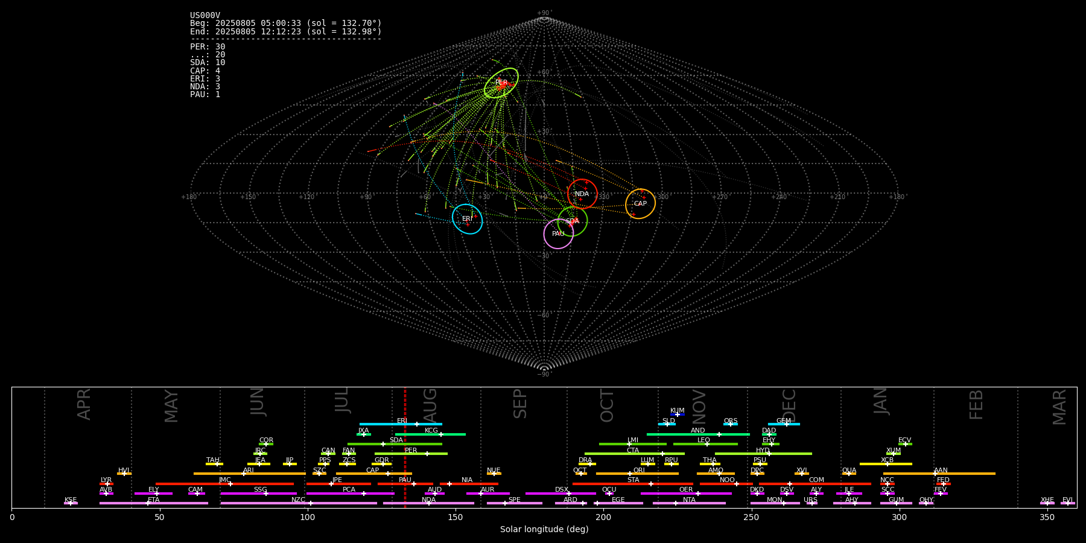The height and width of the screenshot is (543, 1086).
Task: Click the ARI shower bar in timeline
Action: (250, 474)
